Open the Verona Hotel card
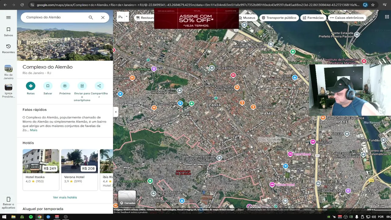Screen dimensions: 391x220 point(79,170)
